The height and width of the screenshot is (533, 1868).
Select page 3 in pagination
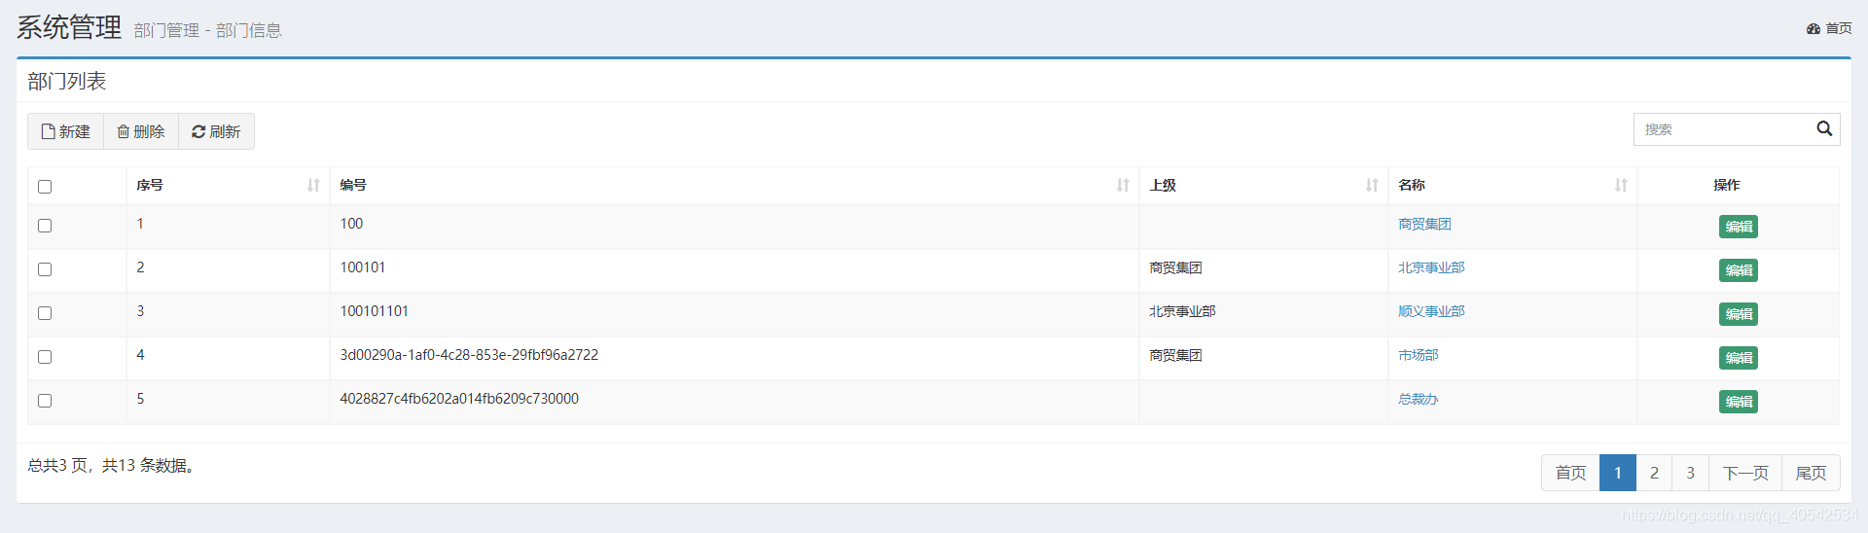point(1690,473)
